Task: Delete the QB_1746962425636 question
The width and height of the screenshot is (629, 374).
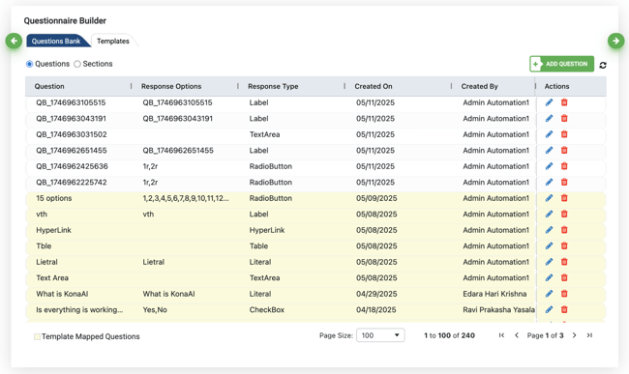Action: (x=564, y=166)
